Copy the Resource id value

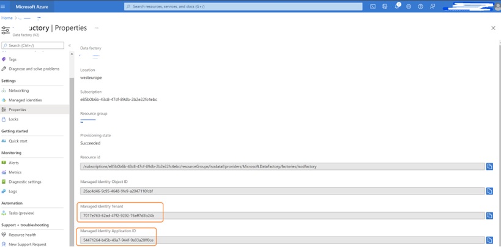point(489,166)
